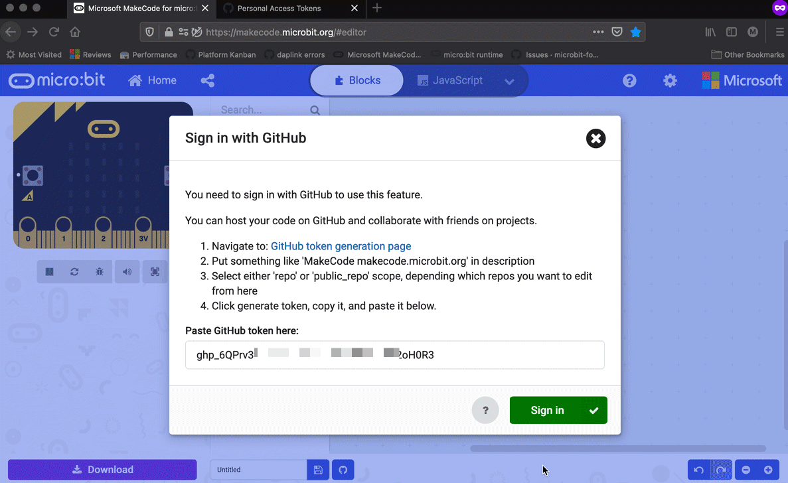
Task: Open browser home page
Action: pos(75,32)
